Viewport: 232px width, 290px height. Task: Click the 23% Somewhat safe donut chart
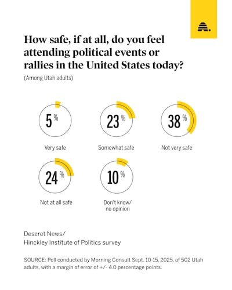[x=117, y=120]
